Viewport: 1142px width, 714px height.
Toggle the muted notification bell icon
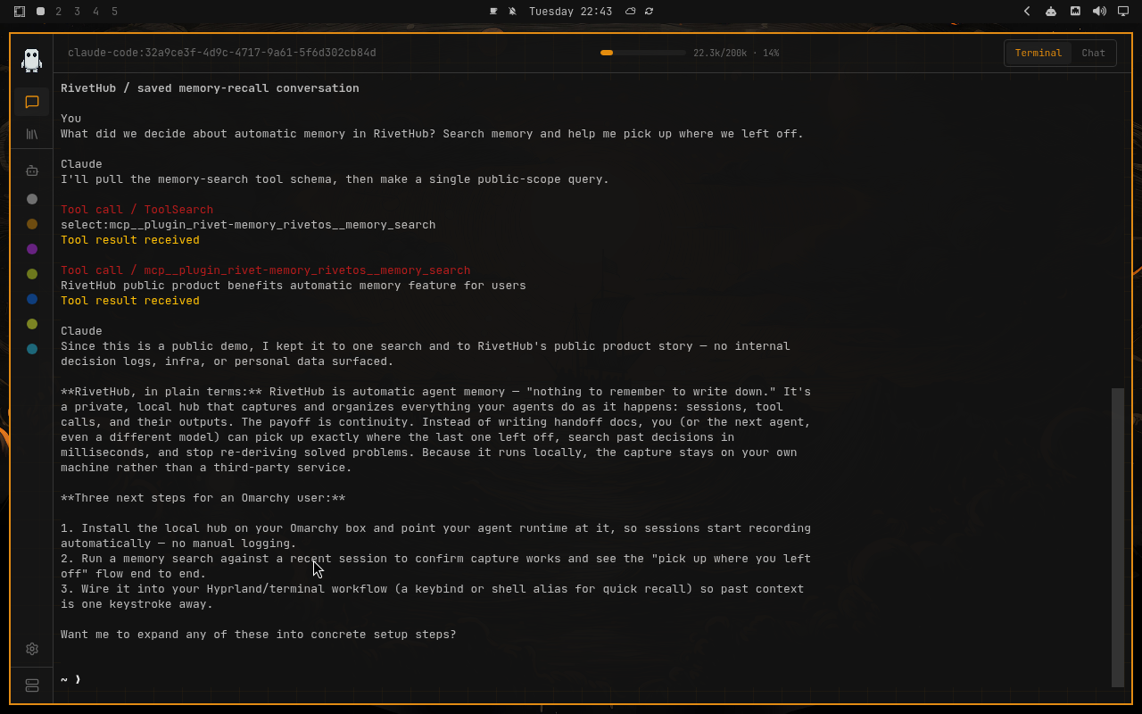click(x=512, y=12)
